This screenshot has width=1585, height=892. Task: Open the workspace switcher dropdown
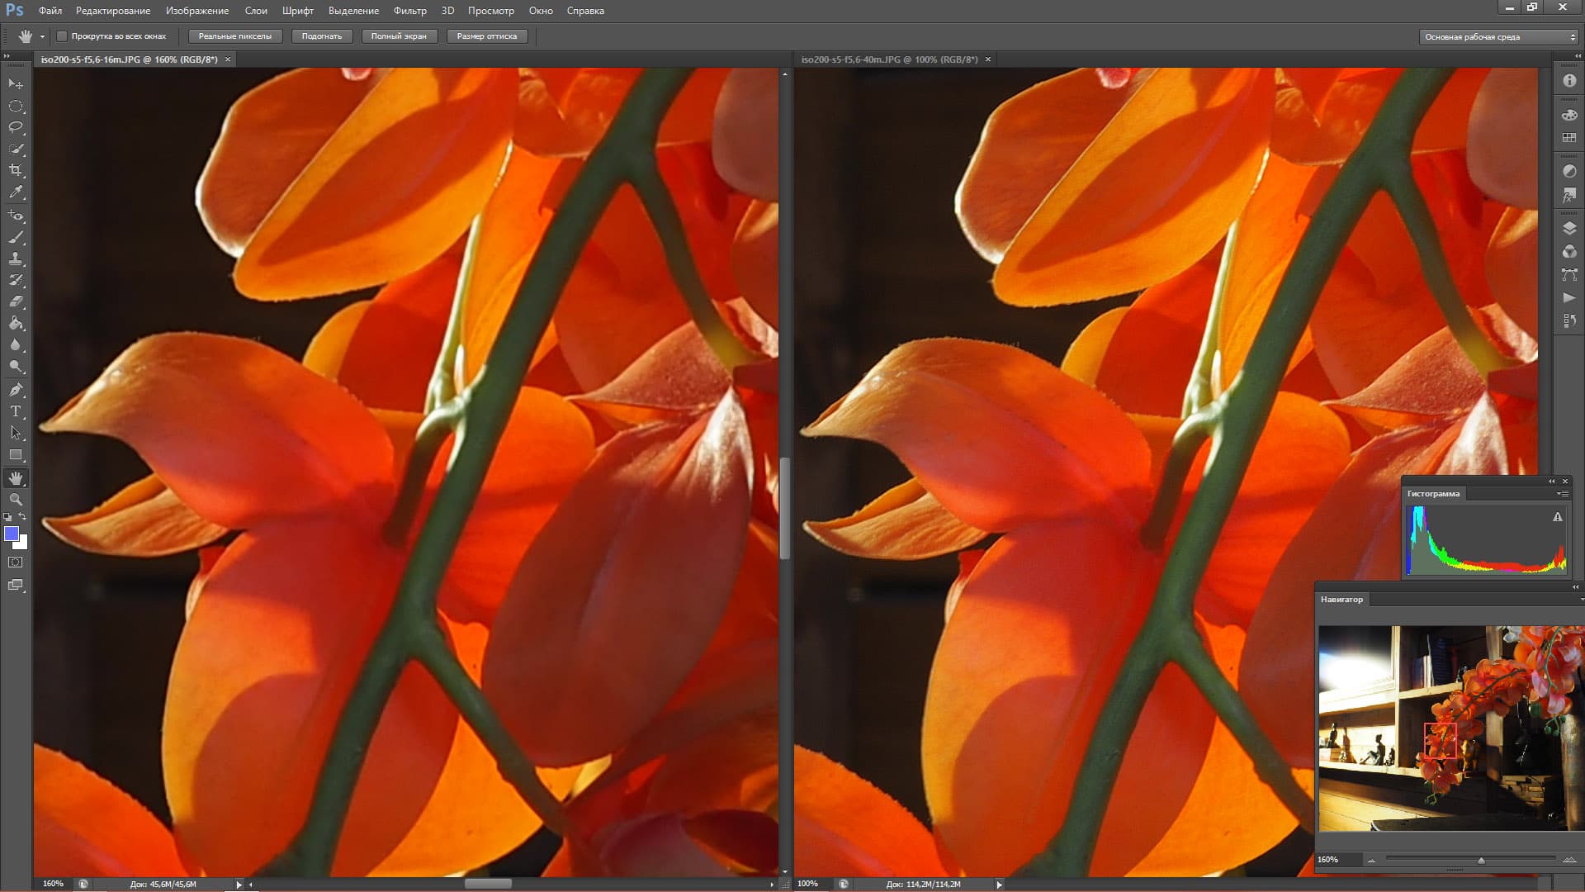pos(1498,37)
